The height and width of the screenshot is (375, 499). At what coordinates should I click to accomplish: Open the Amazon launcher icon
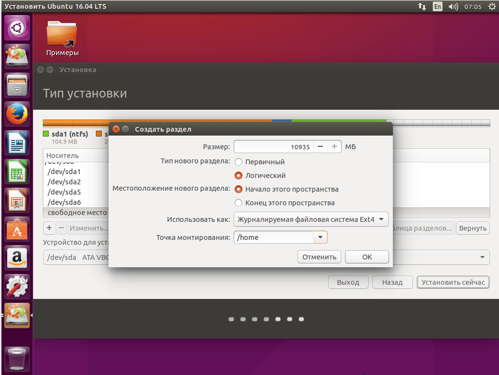tap(17, 257)
